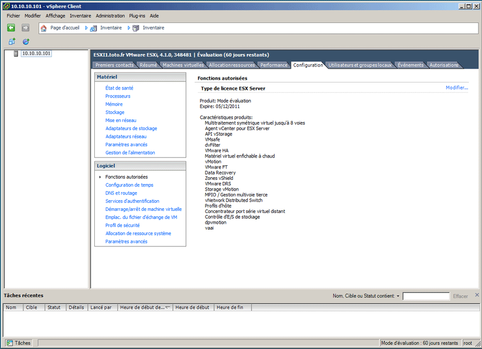This screenshot has height=349, width=482.
Task: Switch to the Autorisations tab
Action: 443,65
